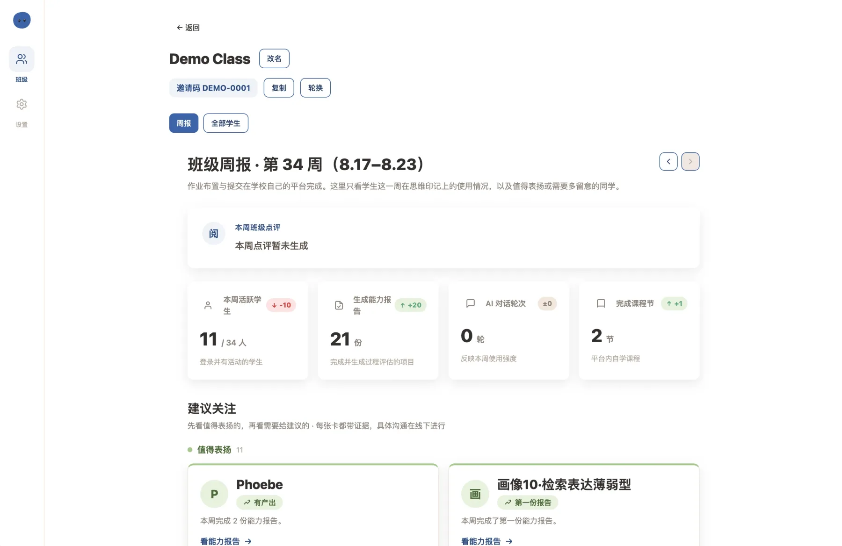Click the 本周点评暂未生成 message

pos(271,246)
